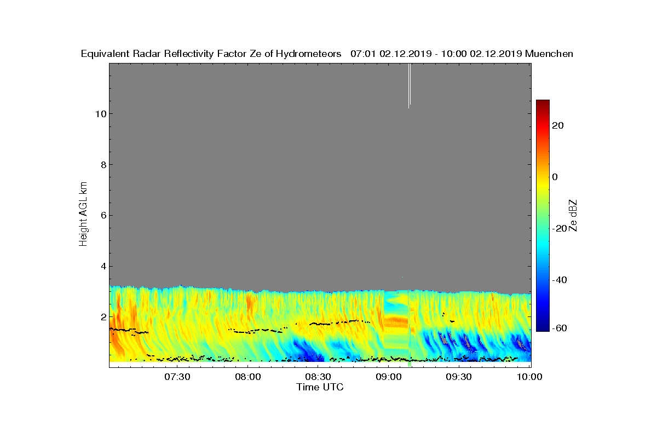
Task: Click the dark blue bottom of colorbar
Action: [543, 327]
